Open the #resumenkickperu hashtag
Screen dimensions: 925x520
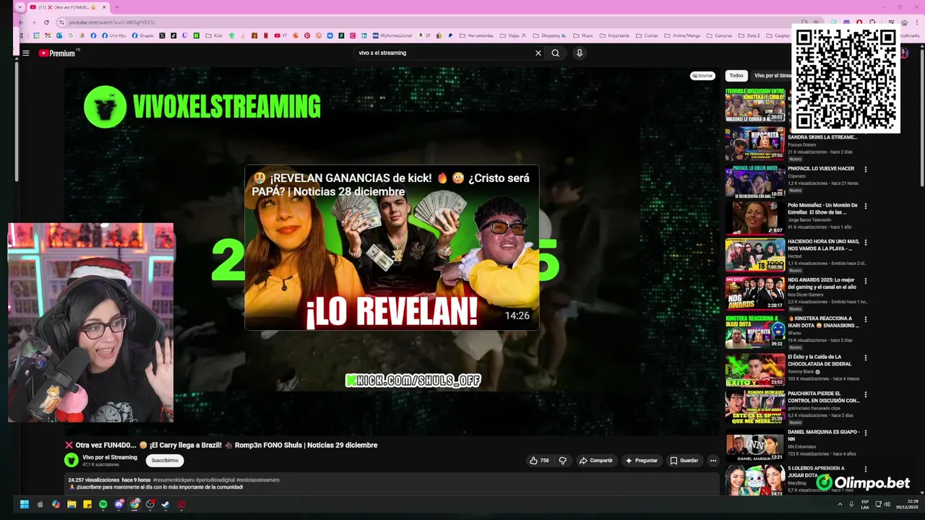(x=174, y=480)
